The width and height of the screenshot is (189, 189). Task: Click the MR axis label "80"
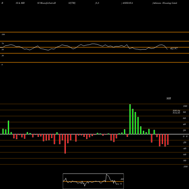pyautogui.click(x=184, y=112)
